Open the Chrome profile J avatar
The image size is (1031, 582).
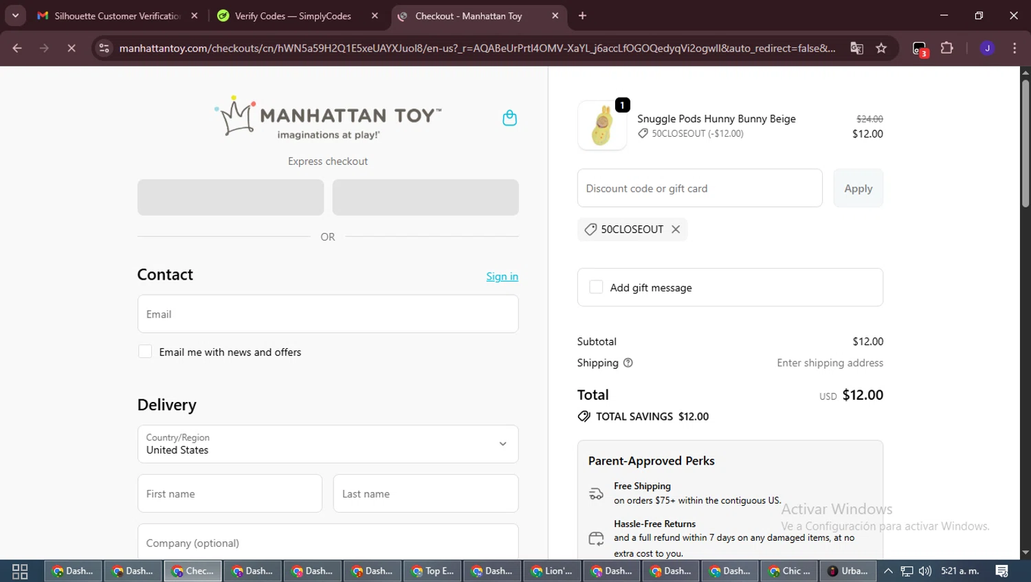987,48
